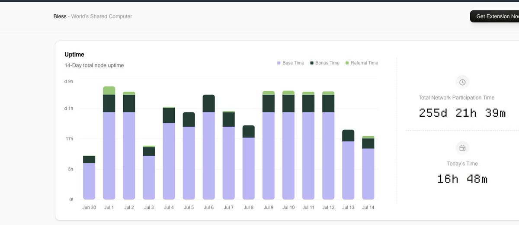Click the 255d 21h 39m participation value
Image resolution: width=519 pixels, height=225 pixels.
pyautogui.click(x=462, y=113)
